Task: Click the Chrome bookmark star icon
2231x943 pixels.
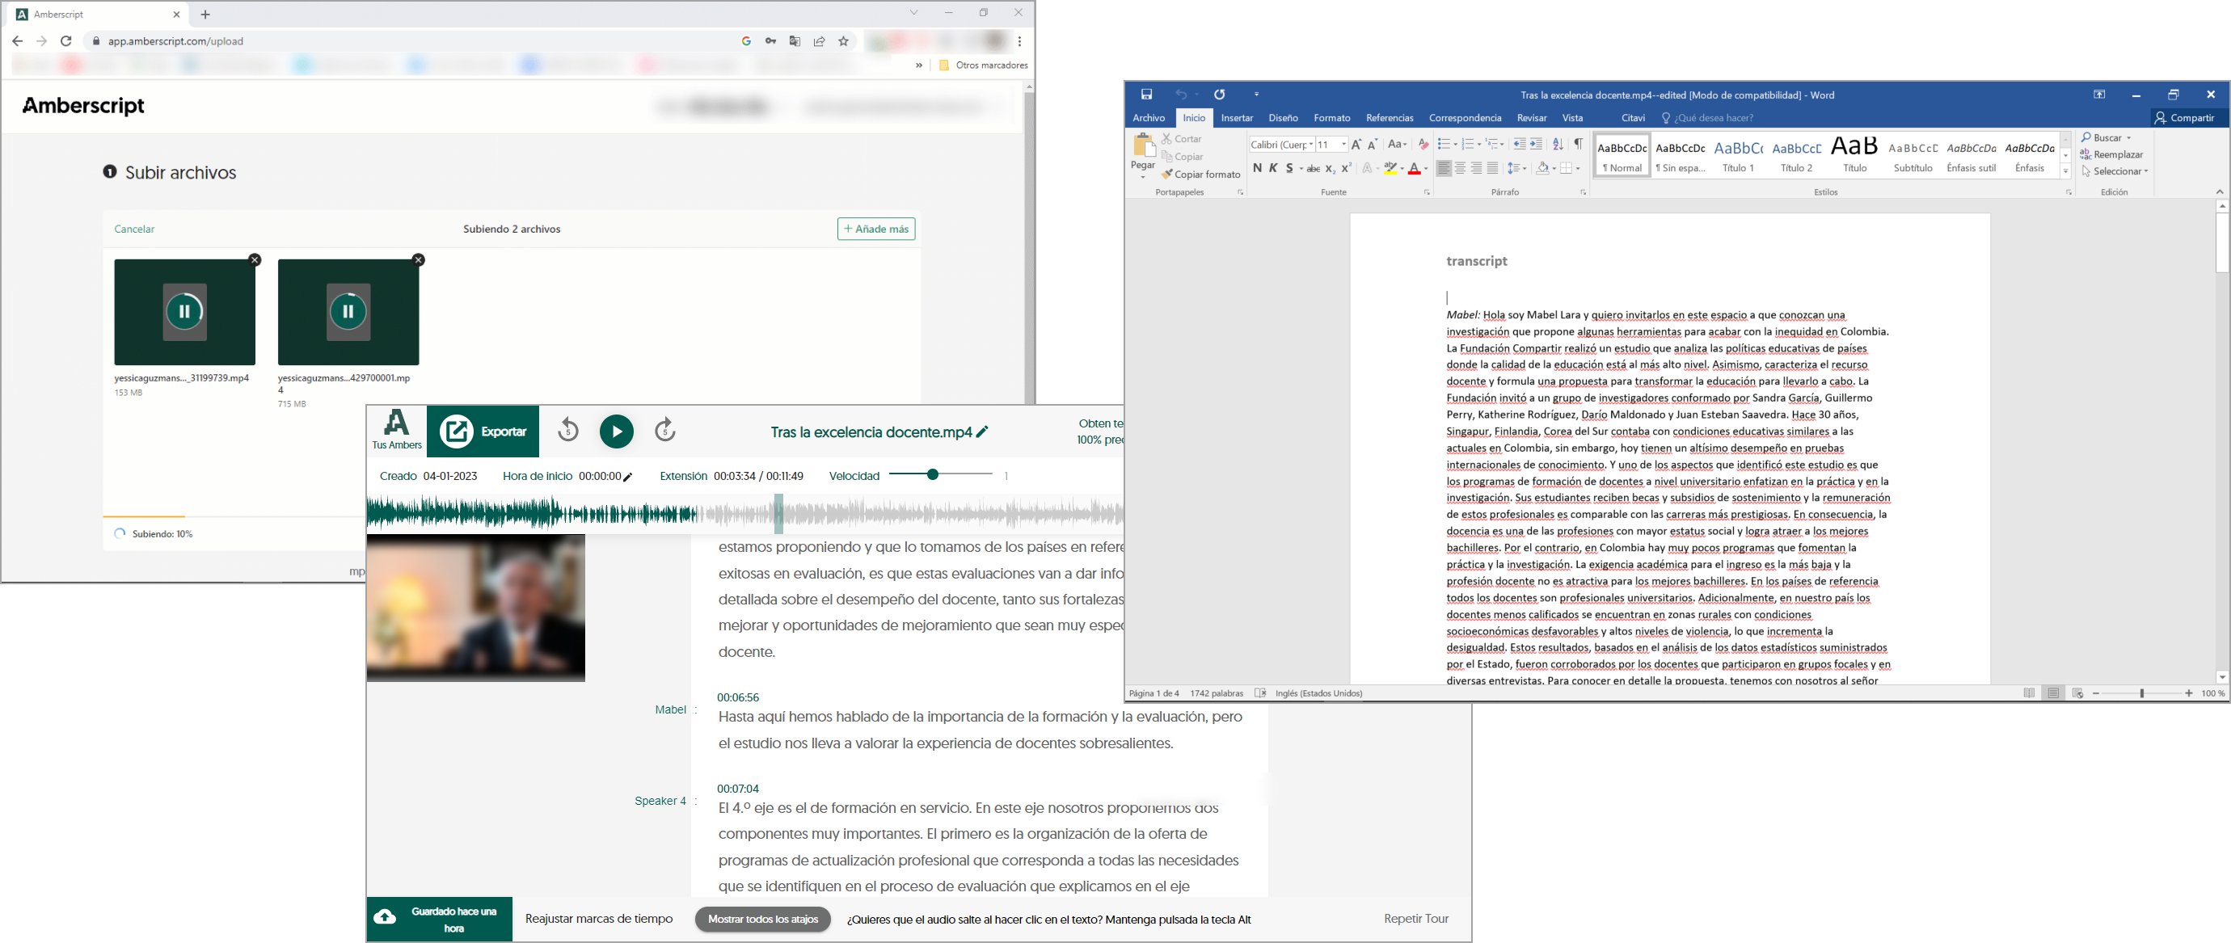Action: [844, 40]
